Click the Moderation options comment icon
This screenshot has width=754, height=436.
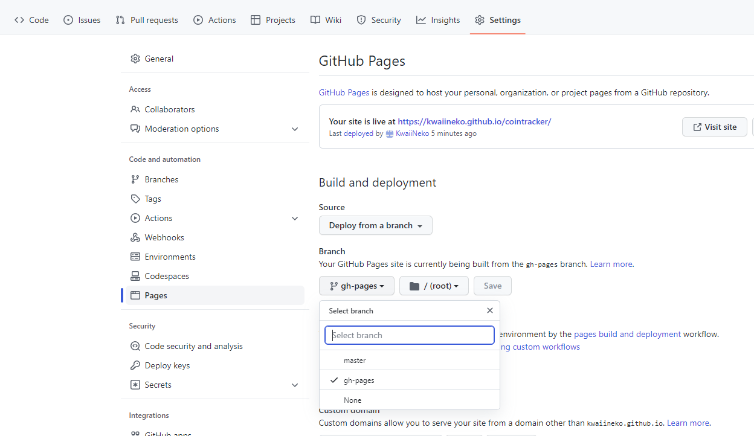pos(135,129)
